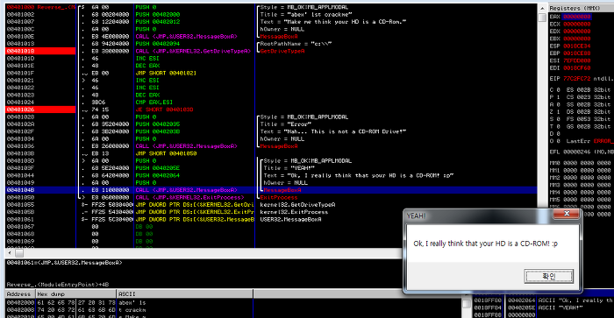Screen dimensions: 614x318
Task: Select the PUSH 00402064 instruction
Action: click(x=158, y=175)
